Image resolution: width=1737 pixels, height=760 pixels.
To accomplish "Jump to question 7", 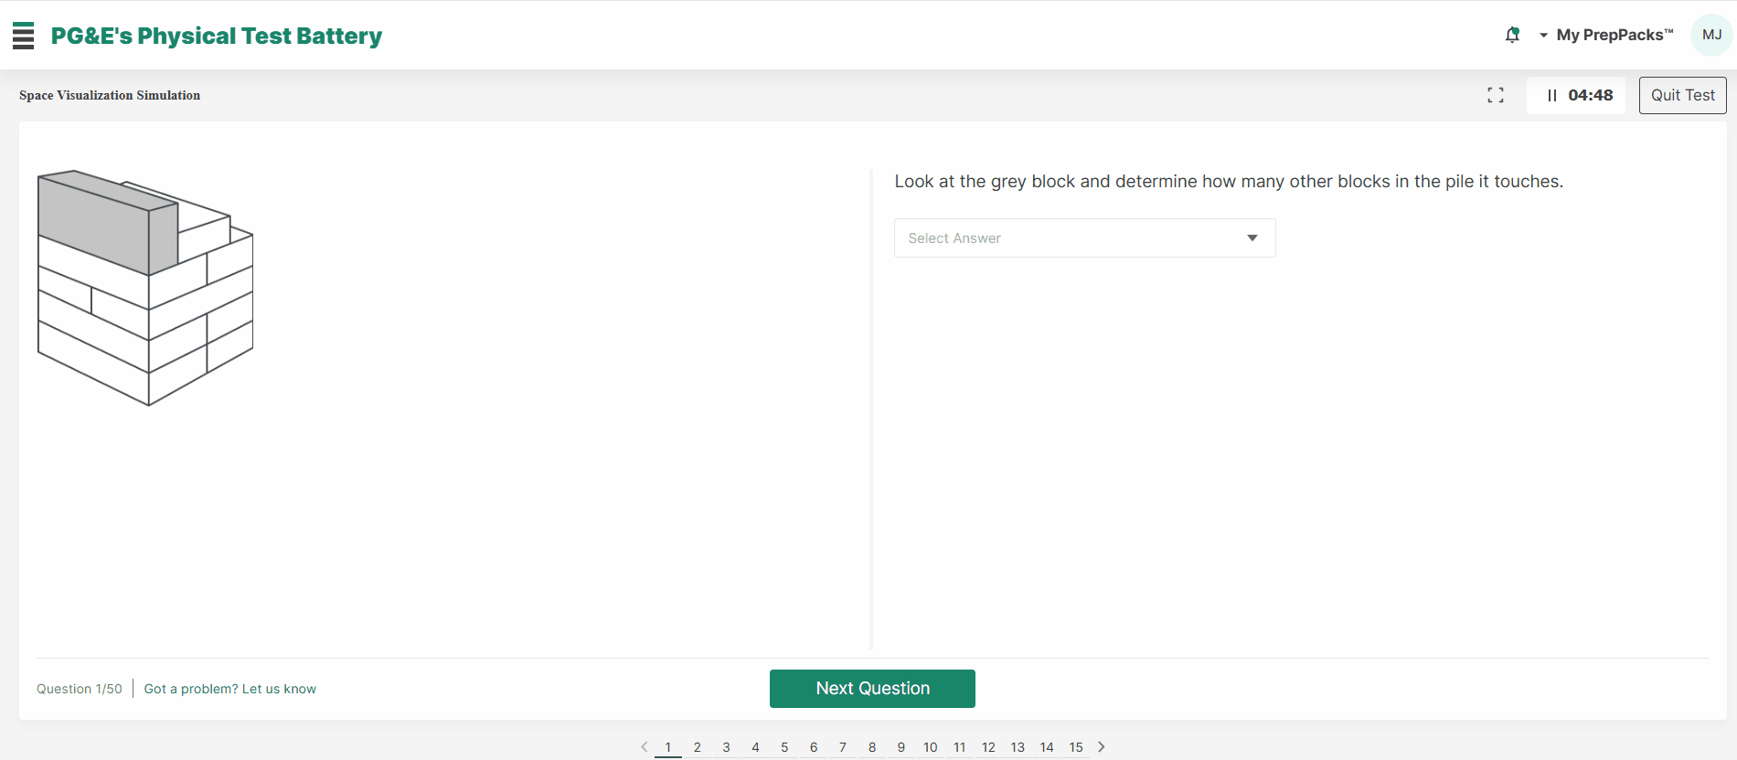I will click(843, 747).
